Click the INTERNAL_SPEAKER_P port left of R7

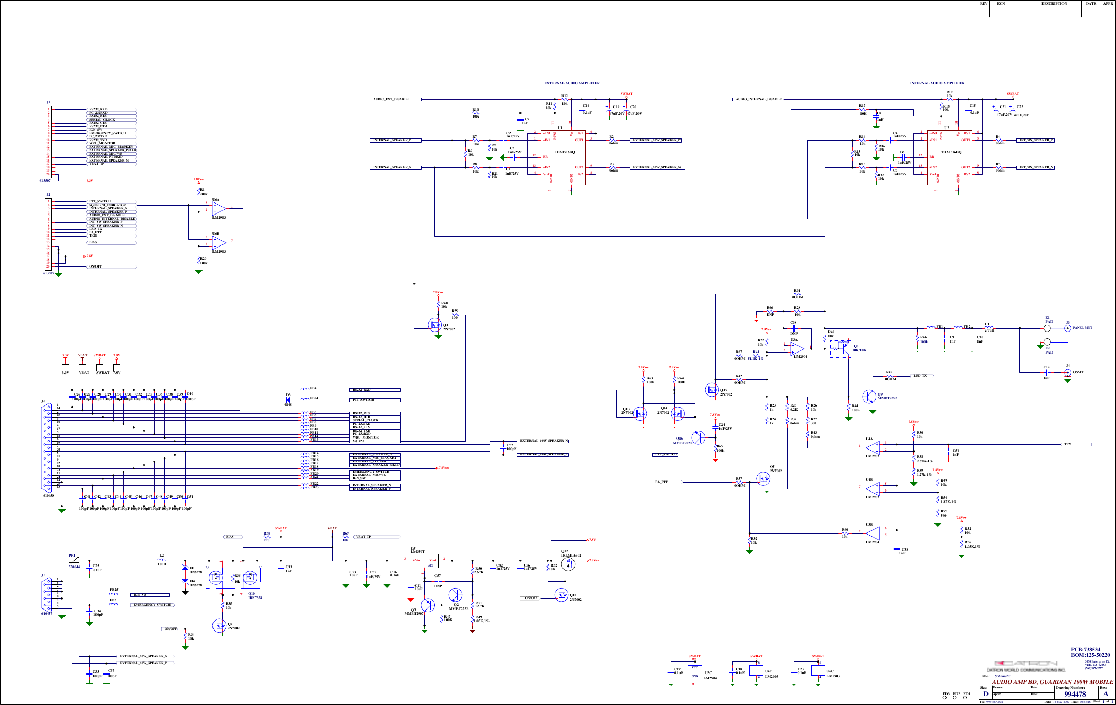(396, 141)
